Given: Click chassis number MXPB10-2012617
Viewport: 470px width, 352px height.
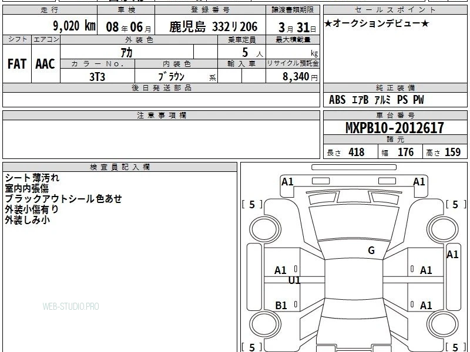Looking at the screenshot, I should pos(395,128).
